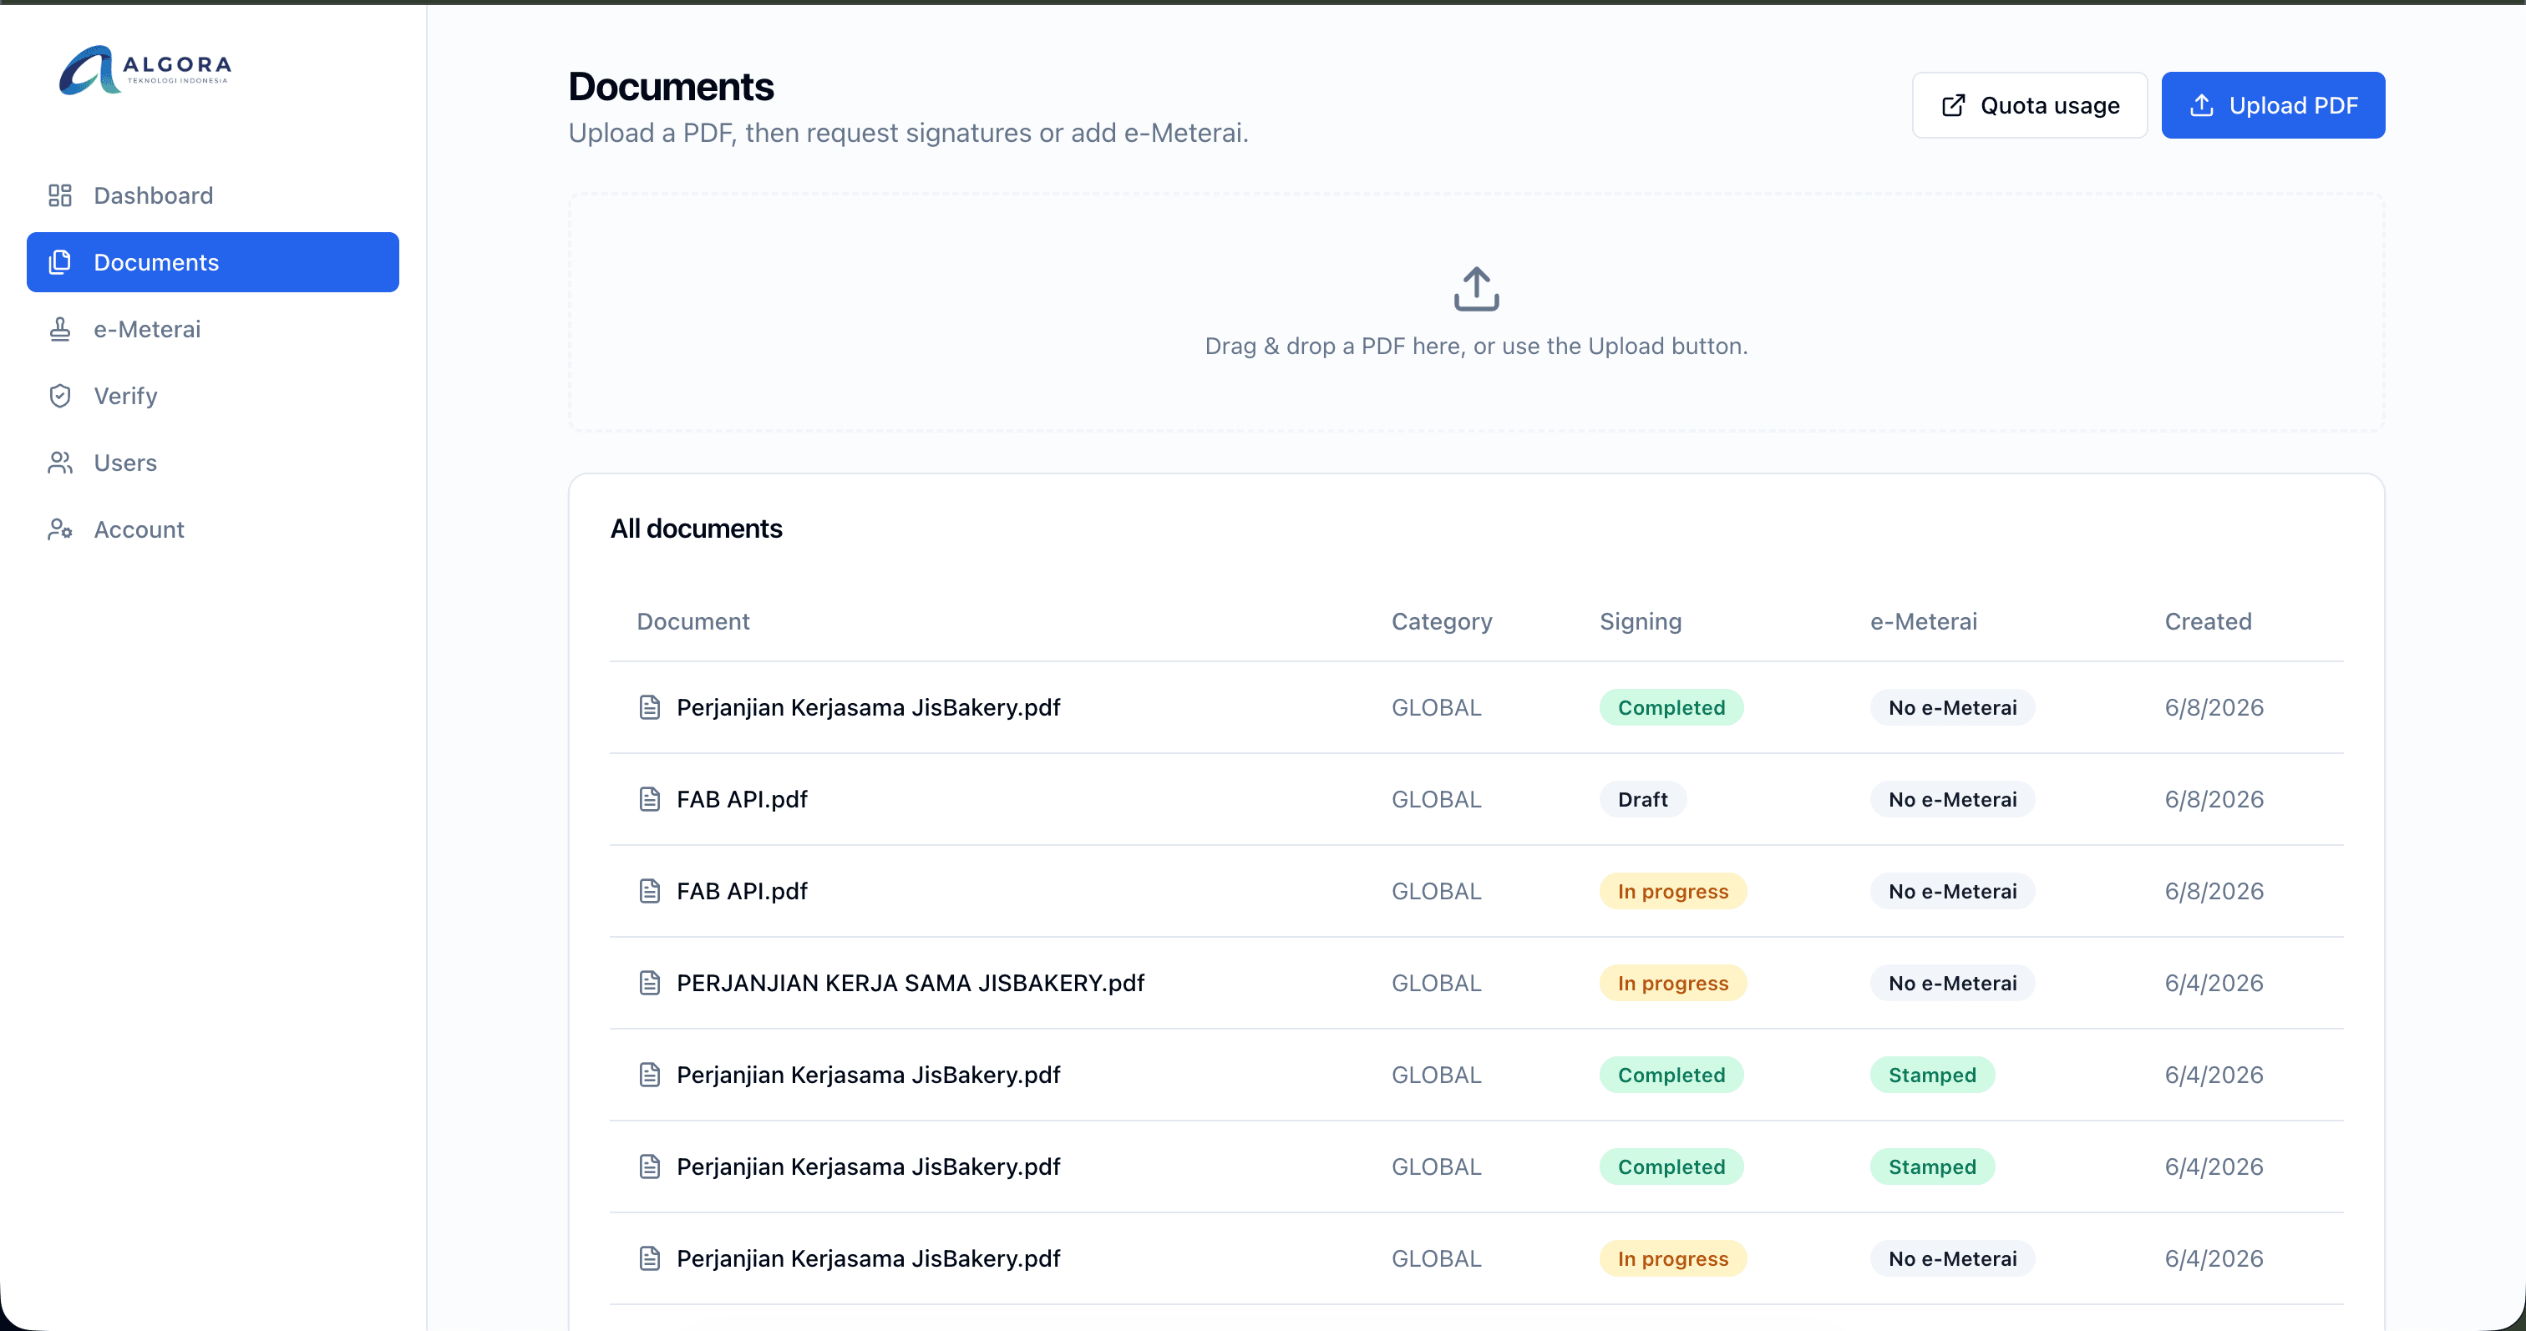
Task: Click the Account settings icon
Action: [x=60, y=529]
